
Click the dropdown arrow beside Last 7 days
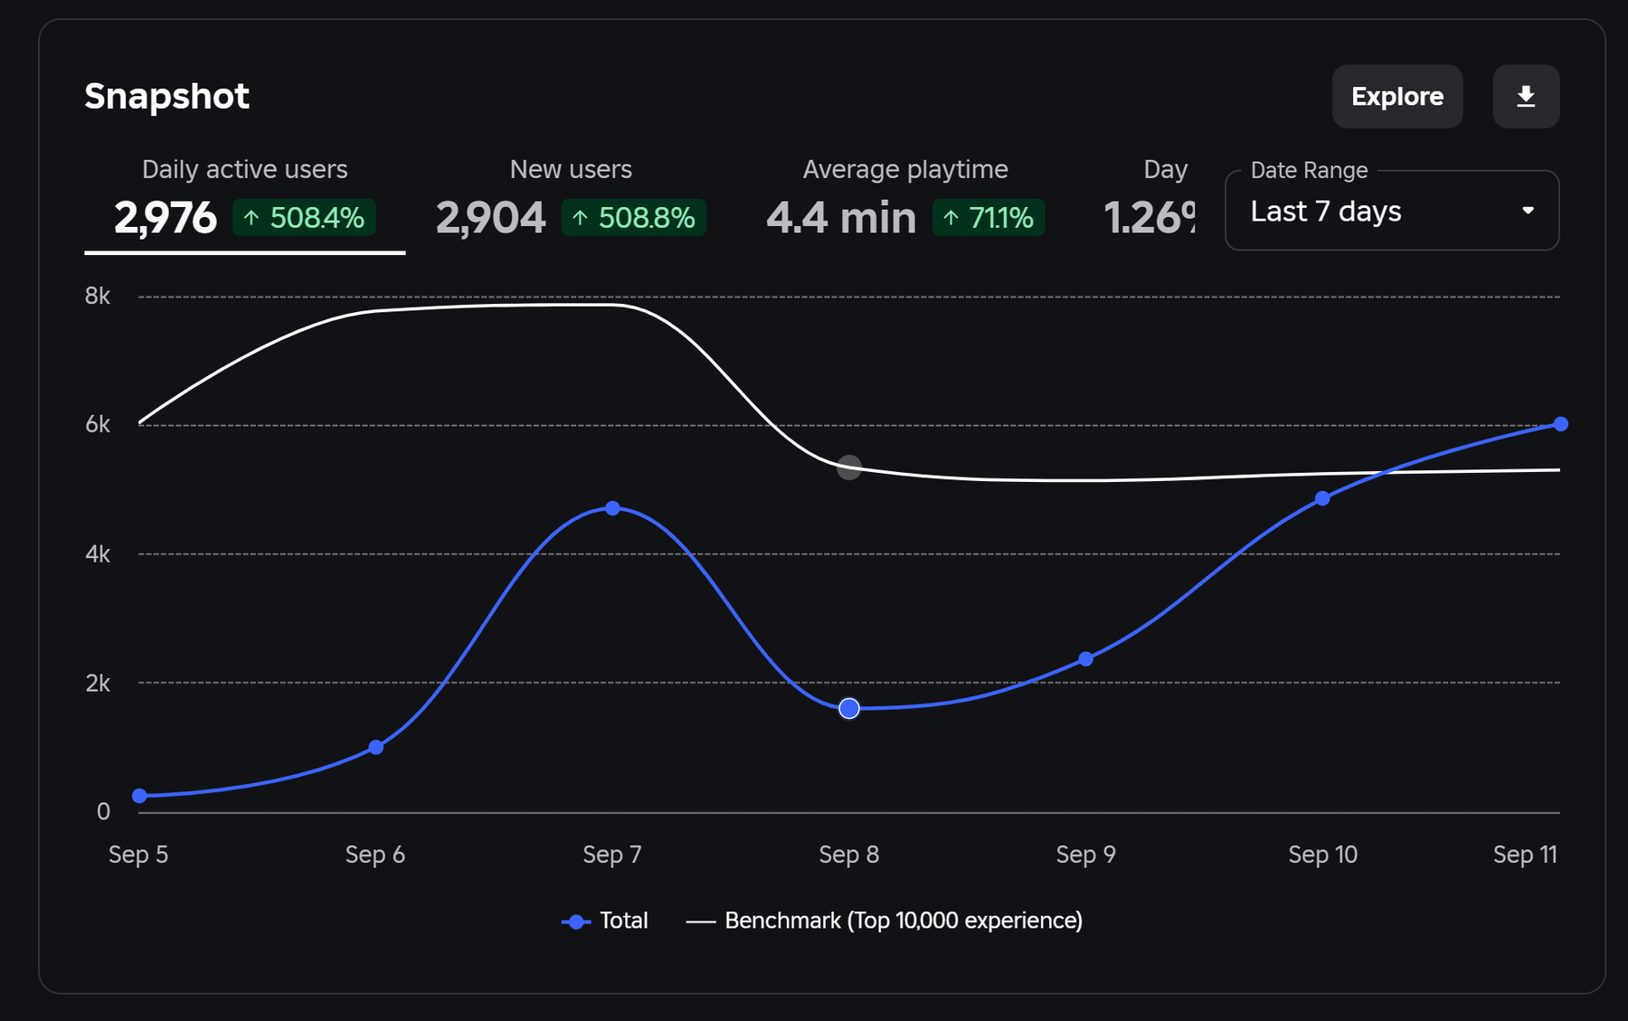point(1528,212)
